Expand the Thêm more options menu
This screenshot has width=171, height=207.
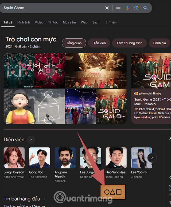click(x=111, y=22)
